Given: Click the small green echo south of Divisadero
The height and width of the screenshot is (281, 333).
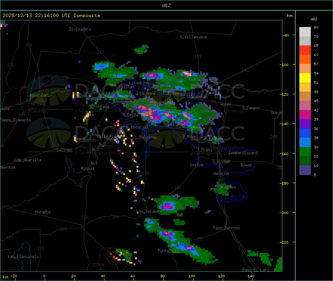Looking at the screenshot, I should click(x=141, y=49).
